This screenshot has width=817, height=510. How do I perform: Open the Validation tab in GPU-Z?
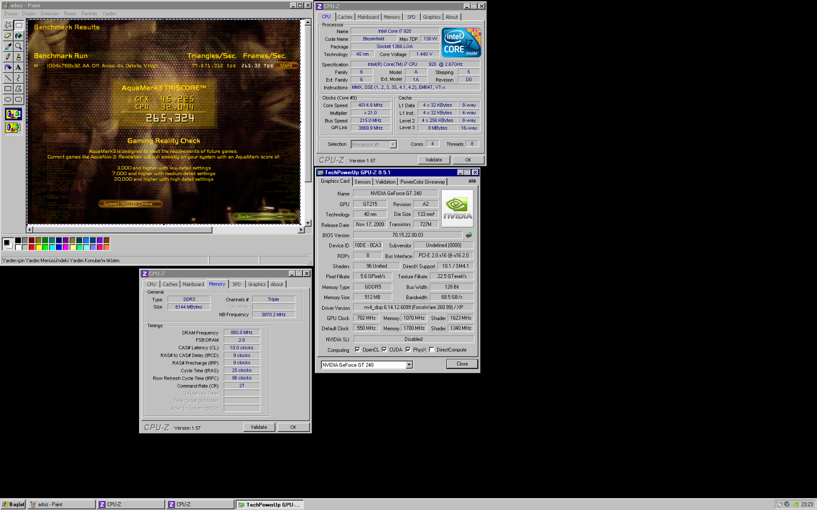pos(386,182)
